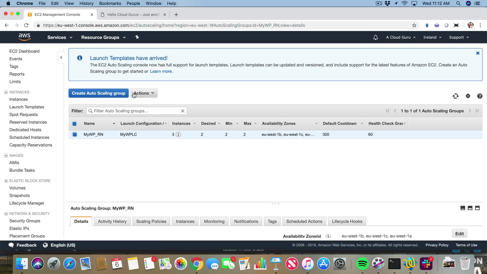Collapse the left navigation sidebar arrow
Image resolution: width=487 pixels, height=274 pixels.
pos(61,57)
